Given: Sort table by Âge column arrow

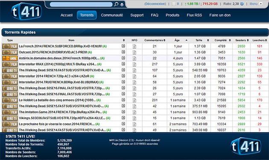Looking at the screenshot, I should point(186,40).
